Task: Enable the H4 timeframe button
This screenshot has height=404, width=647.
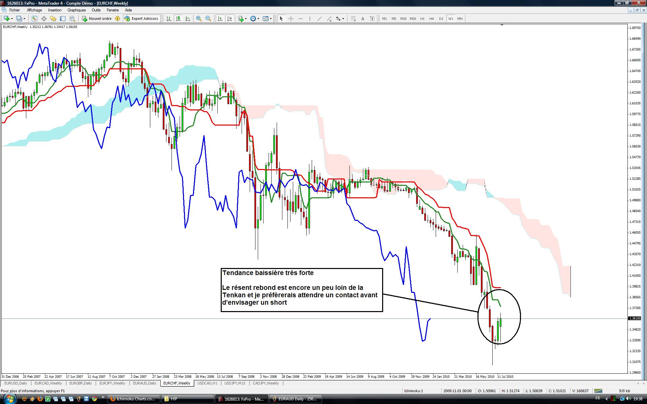Action: click(x=431, y=19)
